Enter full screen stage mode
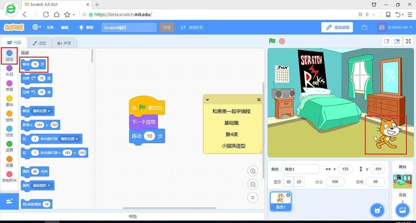416x223 pixels. pos(408,41)
